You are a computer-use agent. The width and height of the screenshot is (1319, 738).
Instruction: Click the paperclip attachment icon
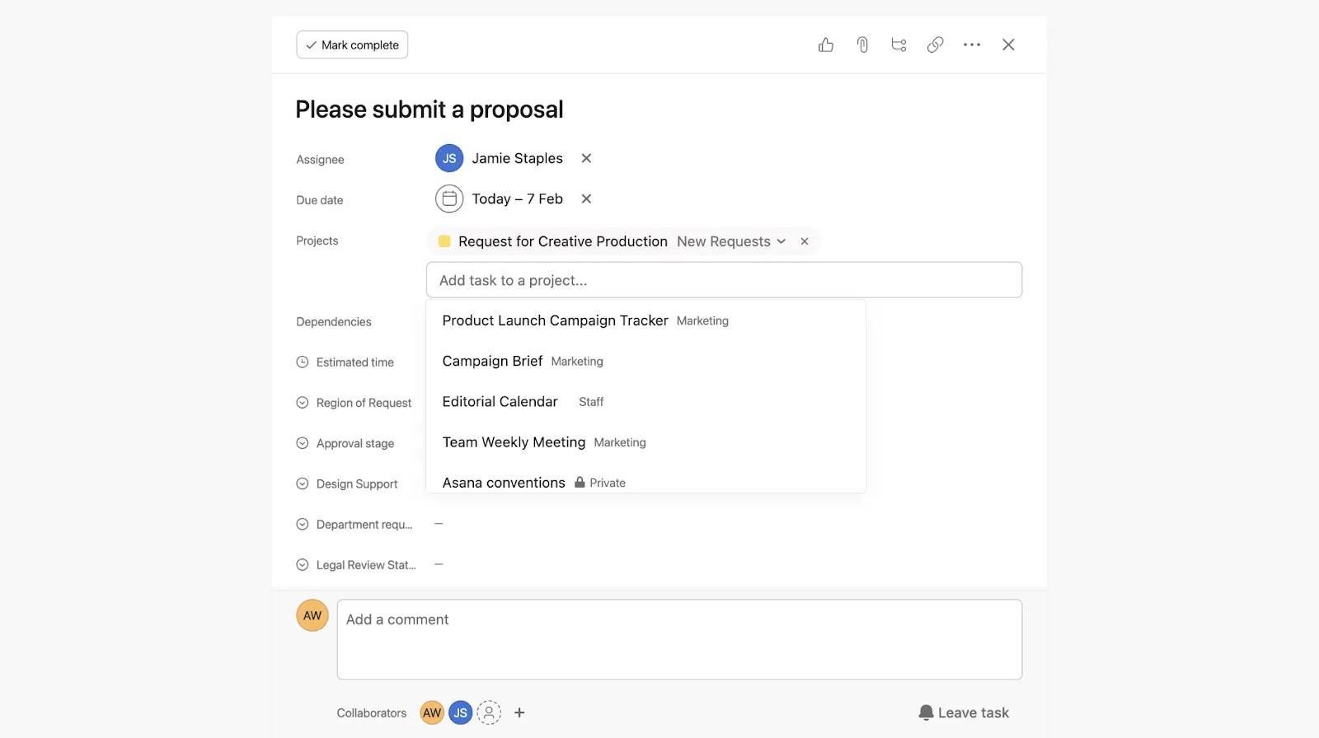[x=862, y=45]
